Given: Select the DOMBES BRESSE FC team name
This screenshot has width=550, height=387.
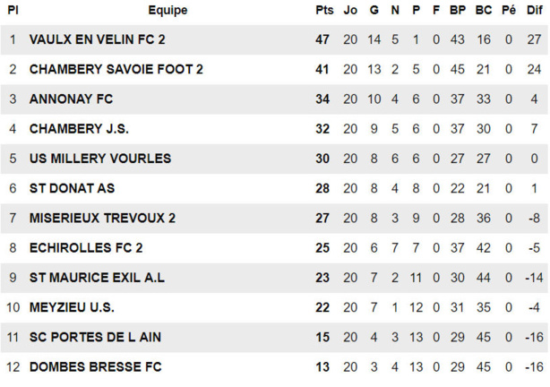Looking at the screenshot, I should tap(95, 366).
